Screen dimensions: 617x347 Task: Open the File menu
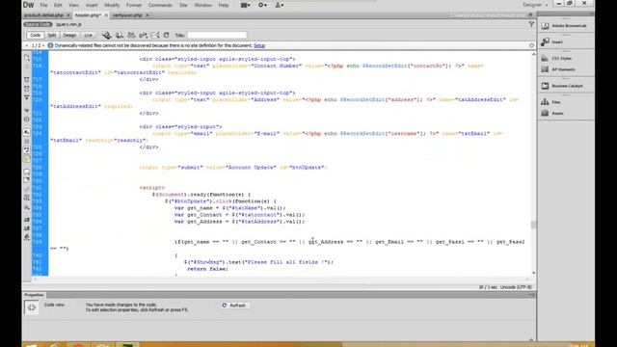point(43,5)
